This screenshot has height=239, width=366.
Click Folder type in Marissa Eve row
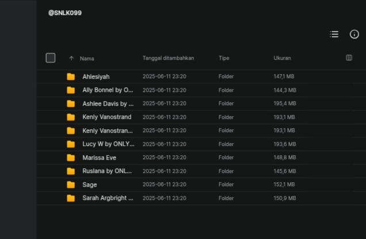pos(226,157)
